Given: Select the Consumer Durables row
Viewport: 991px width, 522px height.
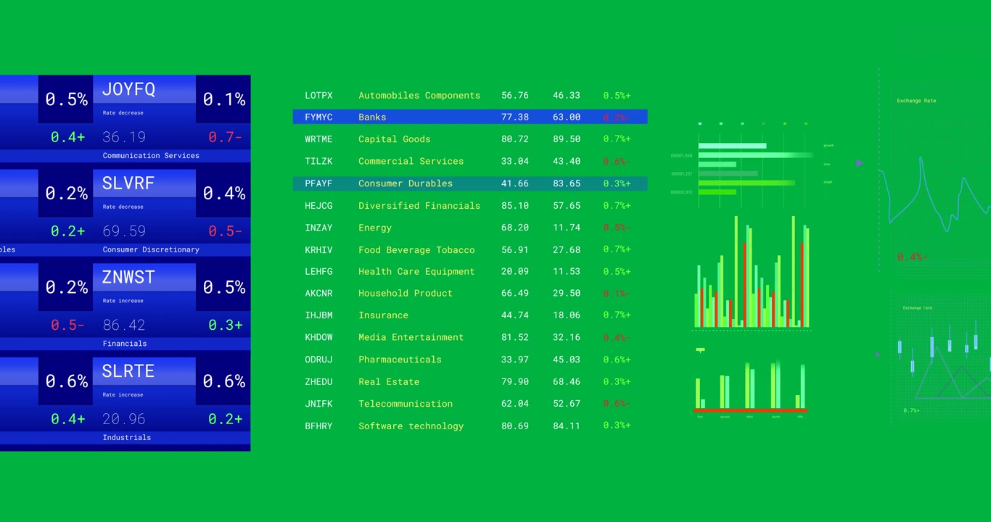Looking at the screenshot, I should point(470,183).
